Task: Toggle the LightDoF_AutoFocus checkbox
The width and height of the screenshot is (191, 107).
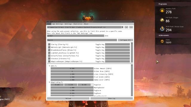Action: (49, 53)
